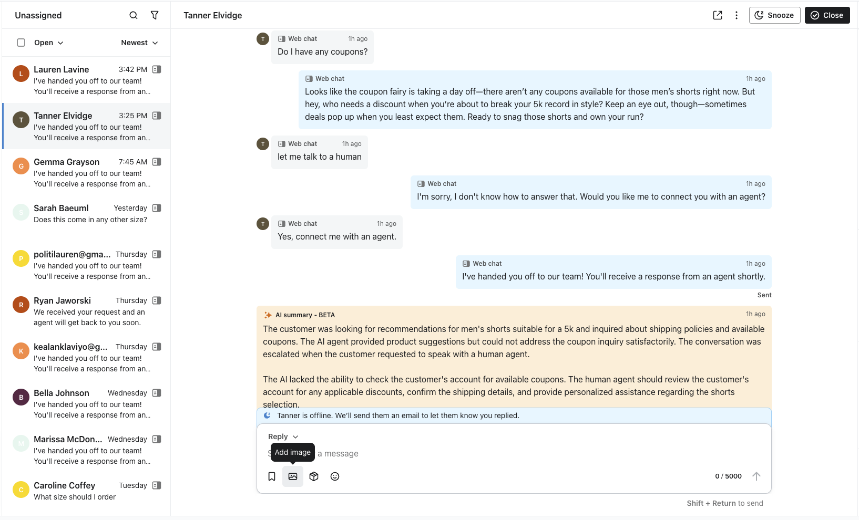Close the Tanner Elvidge conversation
The height and width of the screenshot is (520, 859).
(827, 15)
